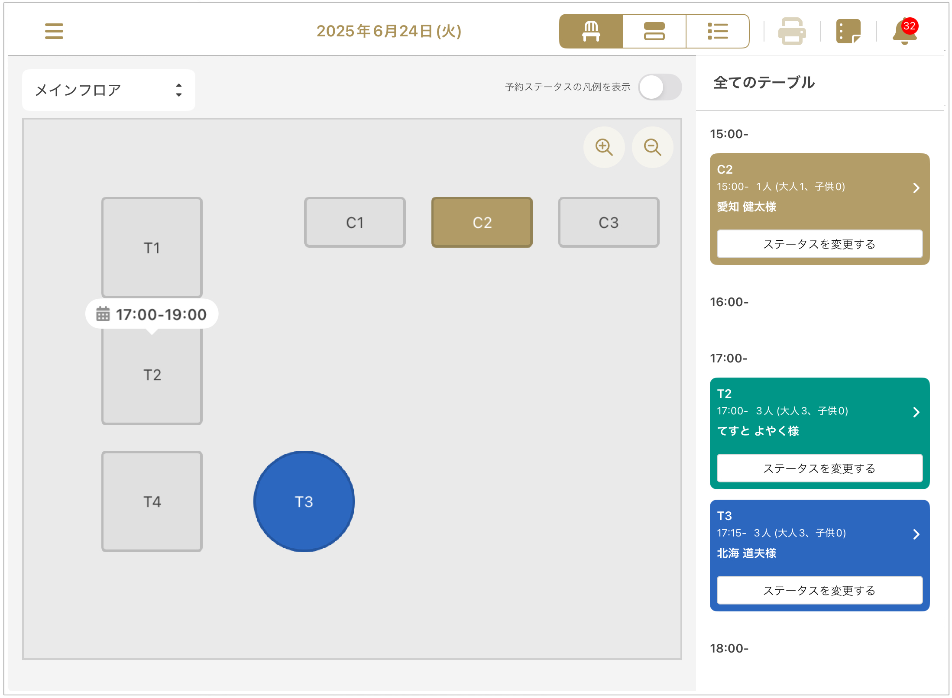The width and height of the screenshot is (952, 698).
Task: Expand T3 reservation details chevron
Action: 916,534
